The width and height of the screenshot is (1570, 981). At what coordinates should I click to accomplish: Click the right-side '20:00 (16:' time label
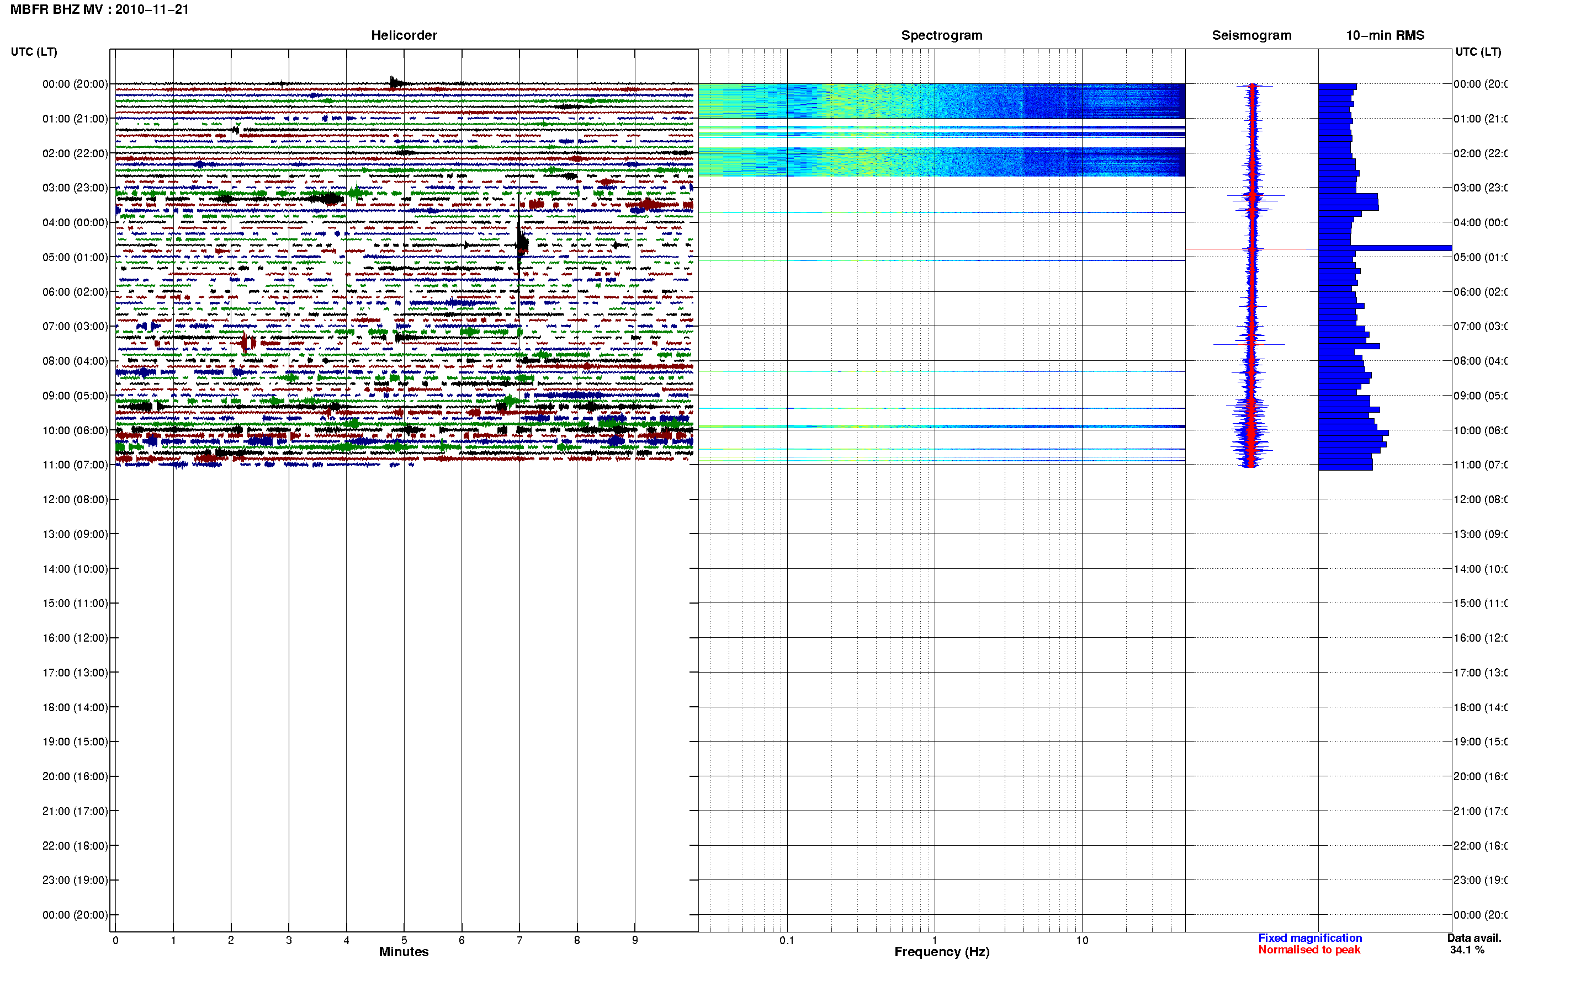[1481, 777]
